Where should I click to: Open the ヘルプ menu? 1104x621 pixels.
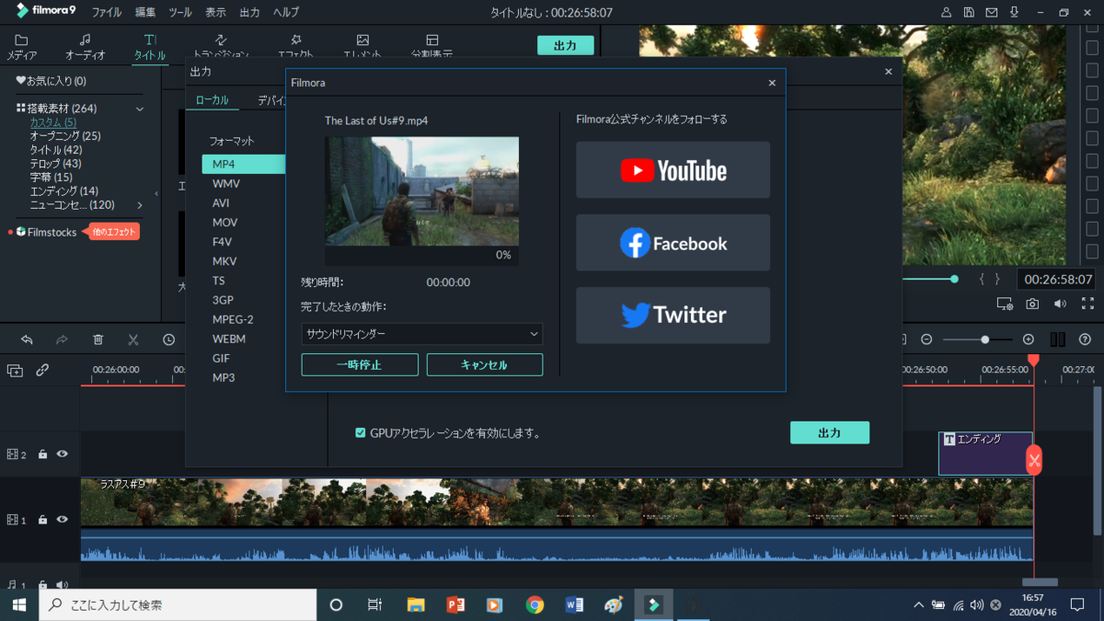click(286, 13)
